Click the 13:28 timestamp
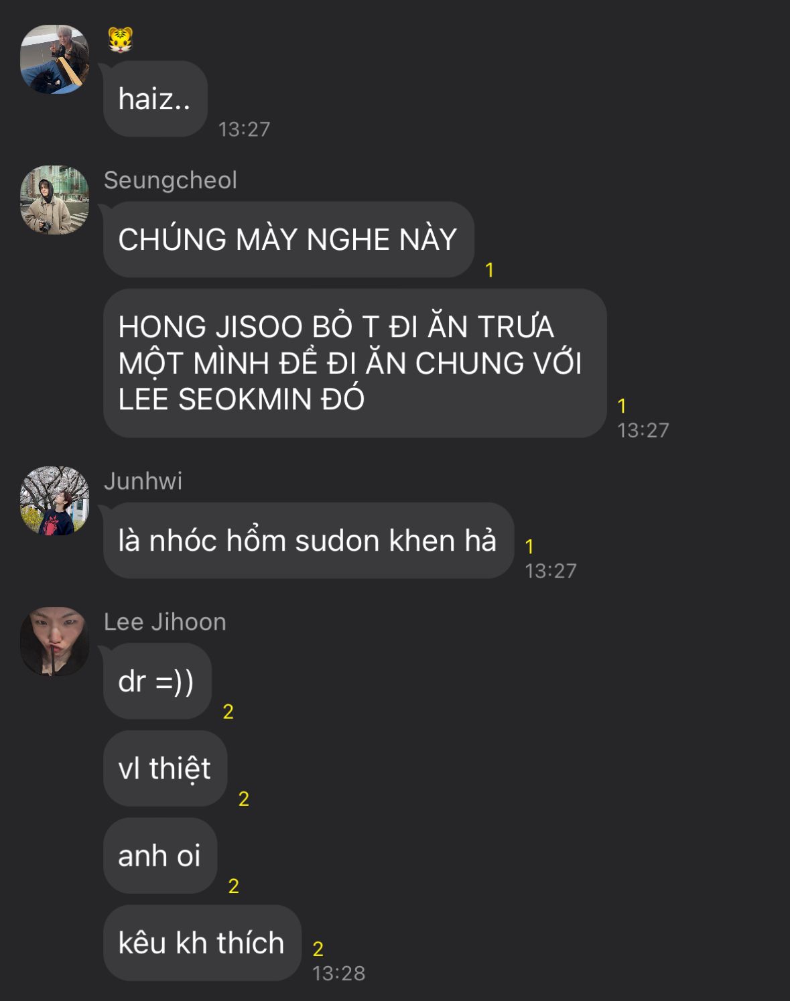 (x=339, y=973)
